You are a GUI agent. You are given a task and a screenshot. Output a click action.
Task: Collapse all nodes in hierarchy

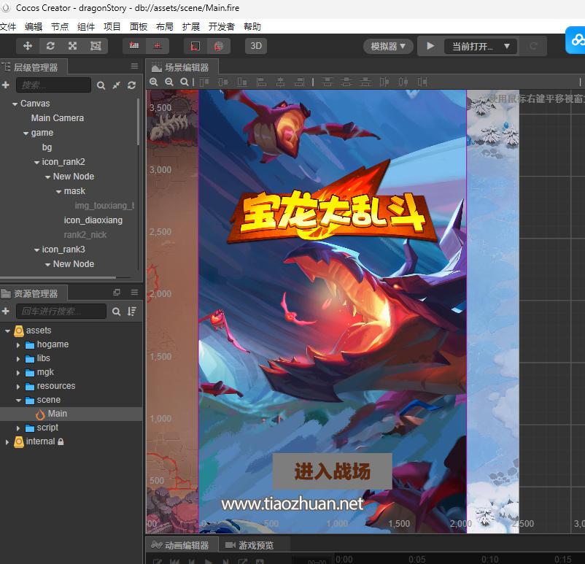[x=117, y=85]
